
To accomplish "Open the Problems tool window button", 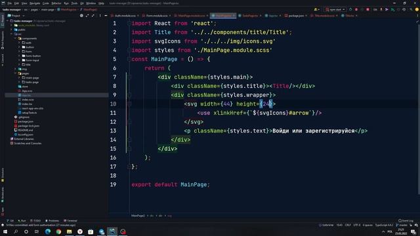I will click(52, 220).
